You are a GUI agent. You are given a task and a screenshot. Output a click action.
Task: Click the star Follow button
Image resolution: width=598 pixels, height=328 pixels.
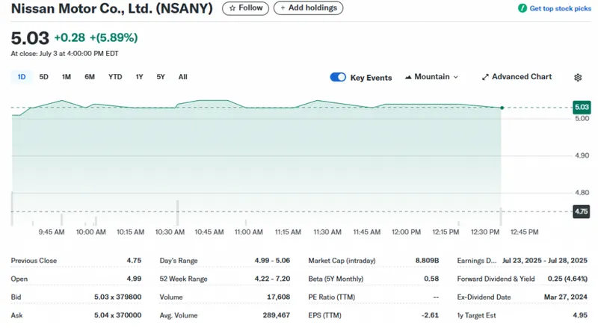pos(245,8)
